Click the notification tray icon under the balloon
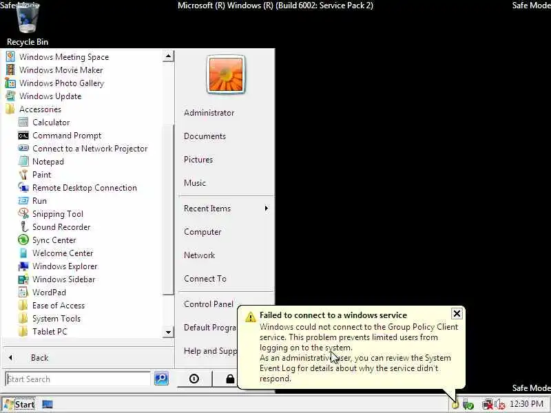Viewport: 551px width, 413px height. (x=455, y=405)
